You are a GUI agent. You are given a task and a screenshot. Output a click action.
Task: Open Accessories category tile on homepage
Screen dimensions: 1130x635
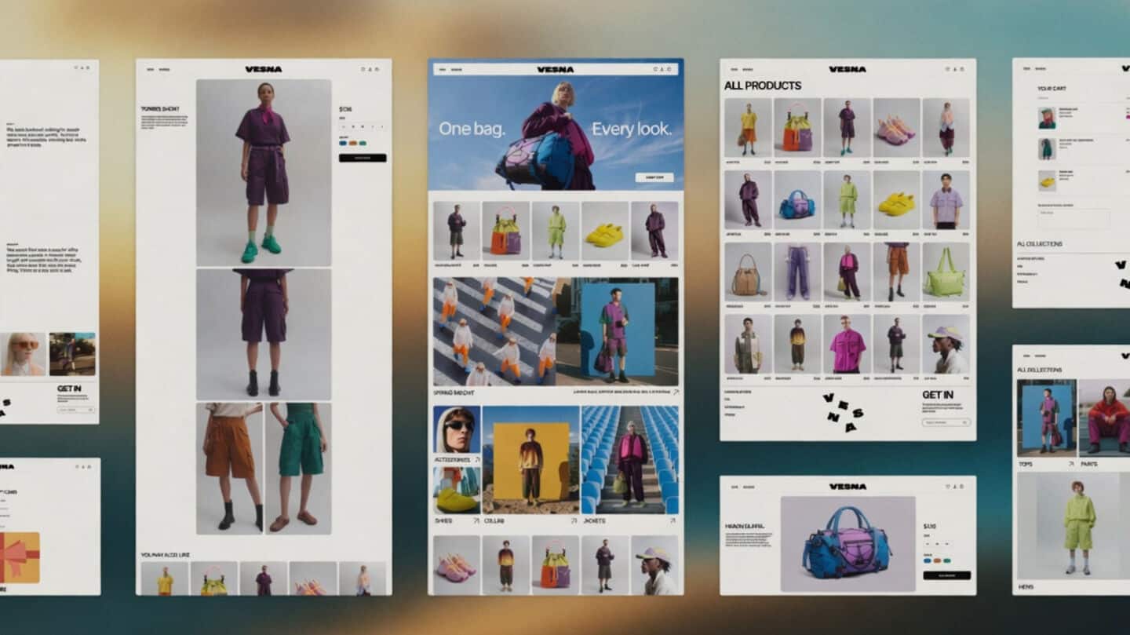457,429
